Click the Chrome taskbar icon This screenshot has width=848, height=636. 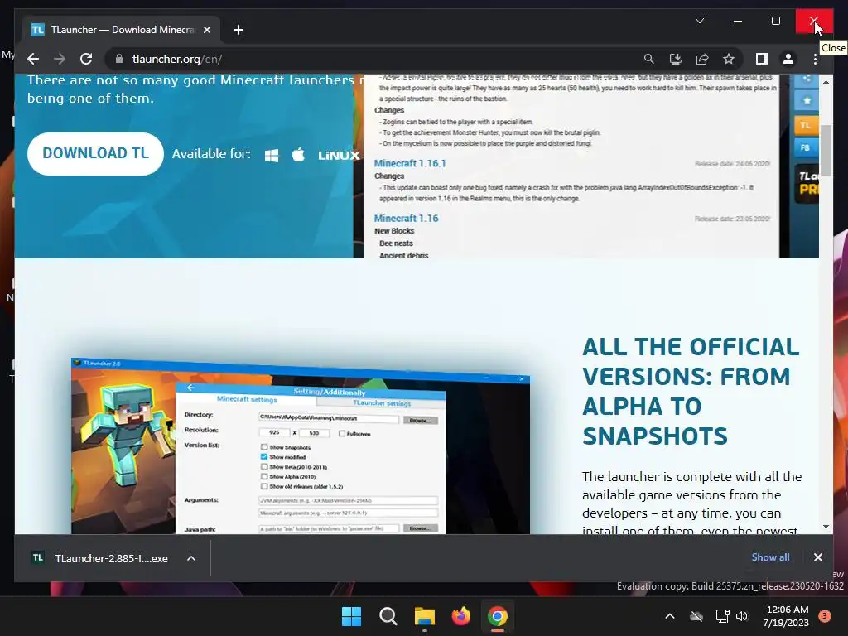(498, 616)
